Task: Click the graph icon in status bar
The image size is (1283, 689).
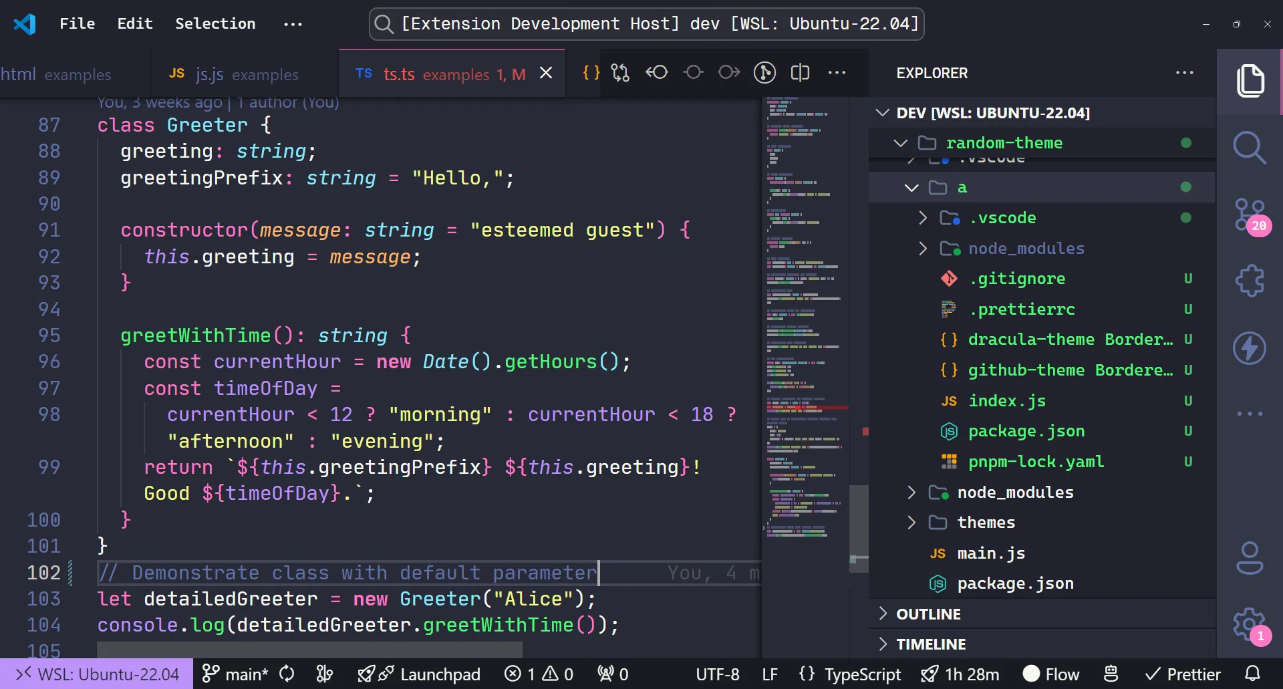Action: coord(325,674)
